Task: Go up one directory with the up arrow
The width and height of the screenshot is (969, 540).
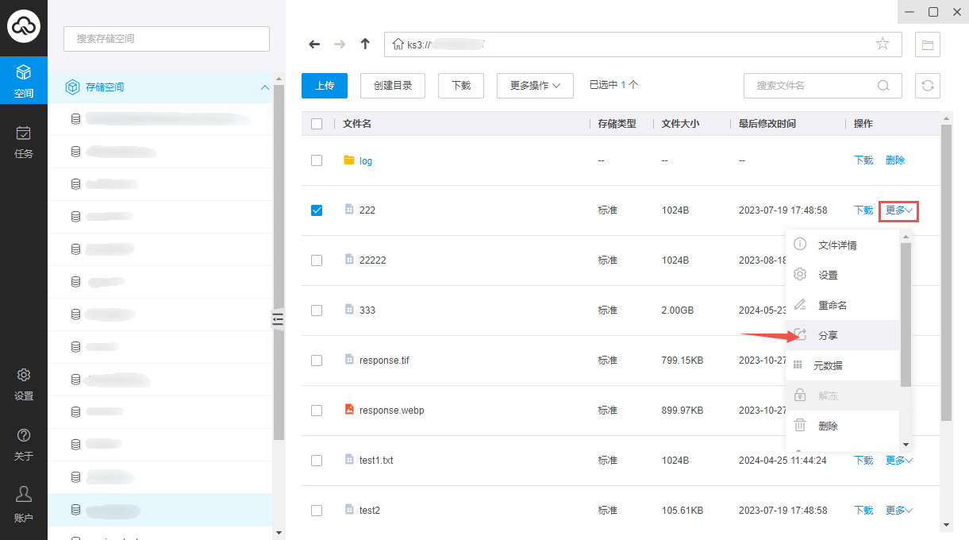Action: tap(365, 44)
